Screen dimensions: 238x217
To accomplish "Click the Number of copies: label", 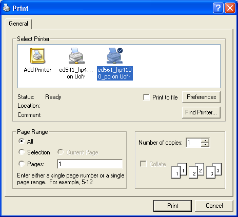I will (x=161, y=143).
